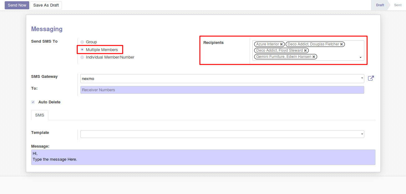The height and width of the screenshot is (194, 406).
Task: Click the Sent status stage
Action: pyautogui.click(x=398, y=5)
